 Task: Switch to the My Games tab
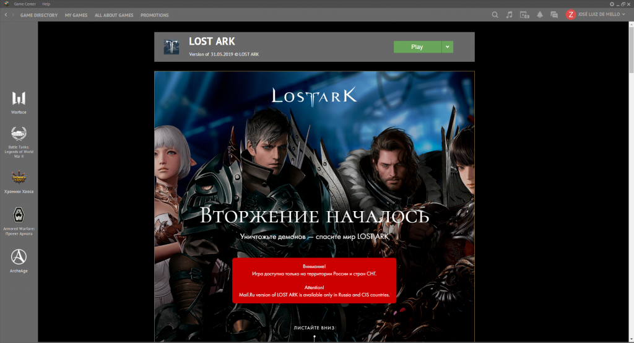76,15
